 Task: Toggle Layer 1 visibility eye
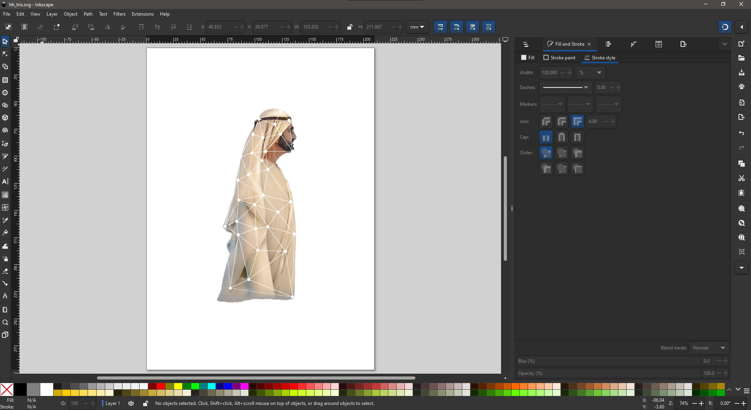[131, 403]
